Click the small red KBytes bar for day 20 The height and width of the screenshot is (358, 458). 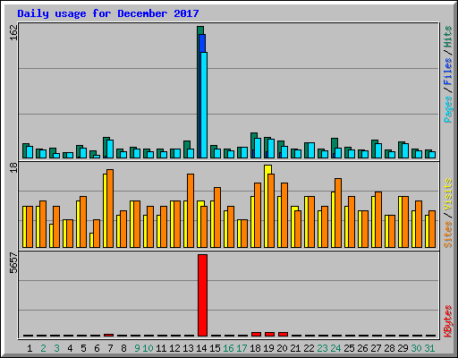point(283,334)
